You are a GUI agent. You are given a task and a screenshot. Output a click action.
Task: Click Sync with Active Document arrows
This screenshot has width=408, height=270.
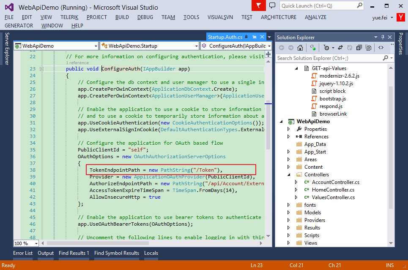[x=340, y=48]
